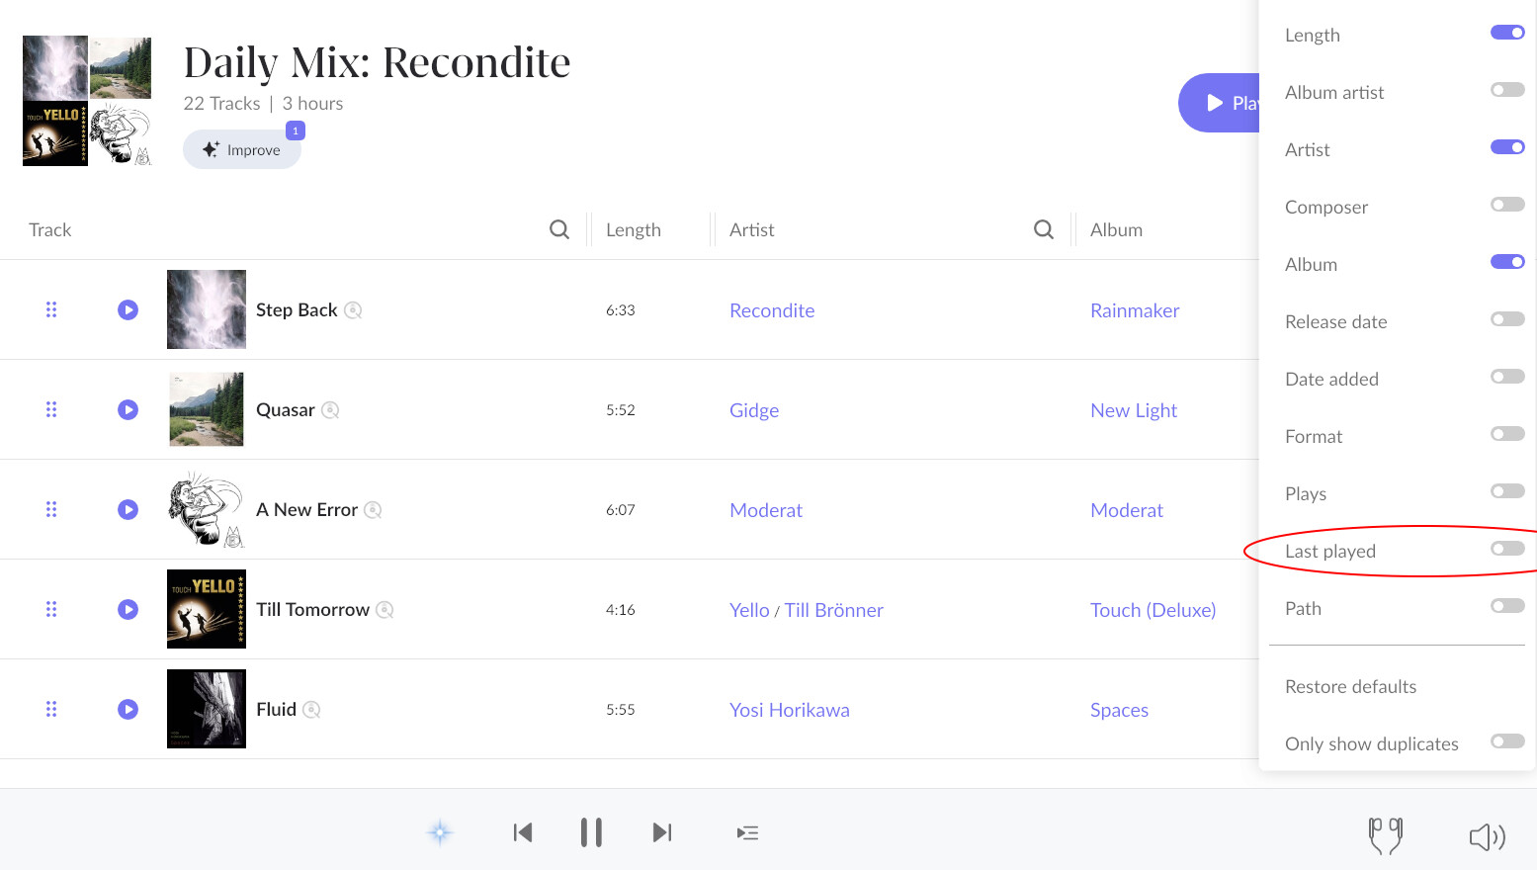Open artist Moderat
This screenshot has height=870, width=1537.
pos(766,510)
